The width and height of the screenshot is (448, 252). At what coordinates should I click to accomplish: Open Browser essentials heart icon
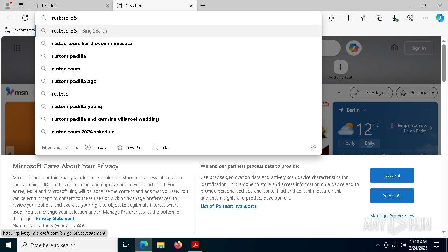click(410, 18)
